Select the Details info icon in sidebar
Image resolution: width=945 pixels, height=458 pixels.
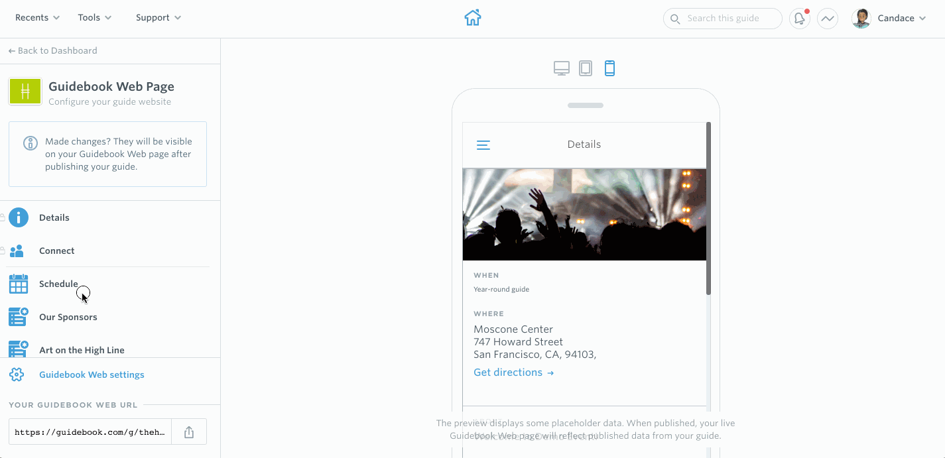coord(19,217)
